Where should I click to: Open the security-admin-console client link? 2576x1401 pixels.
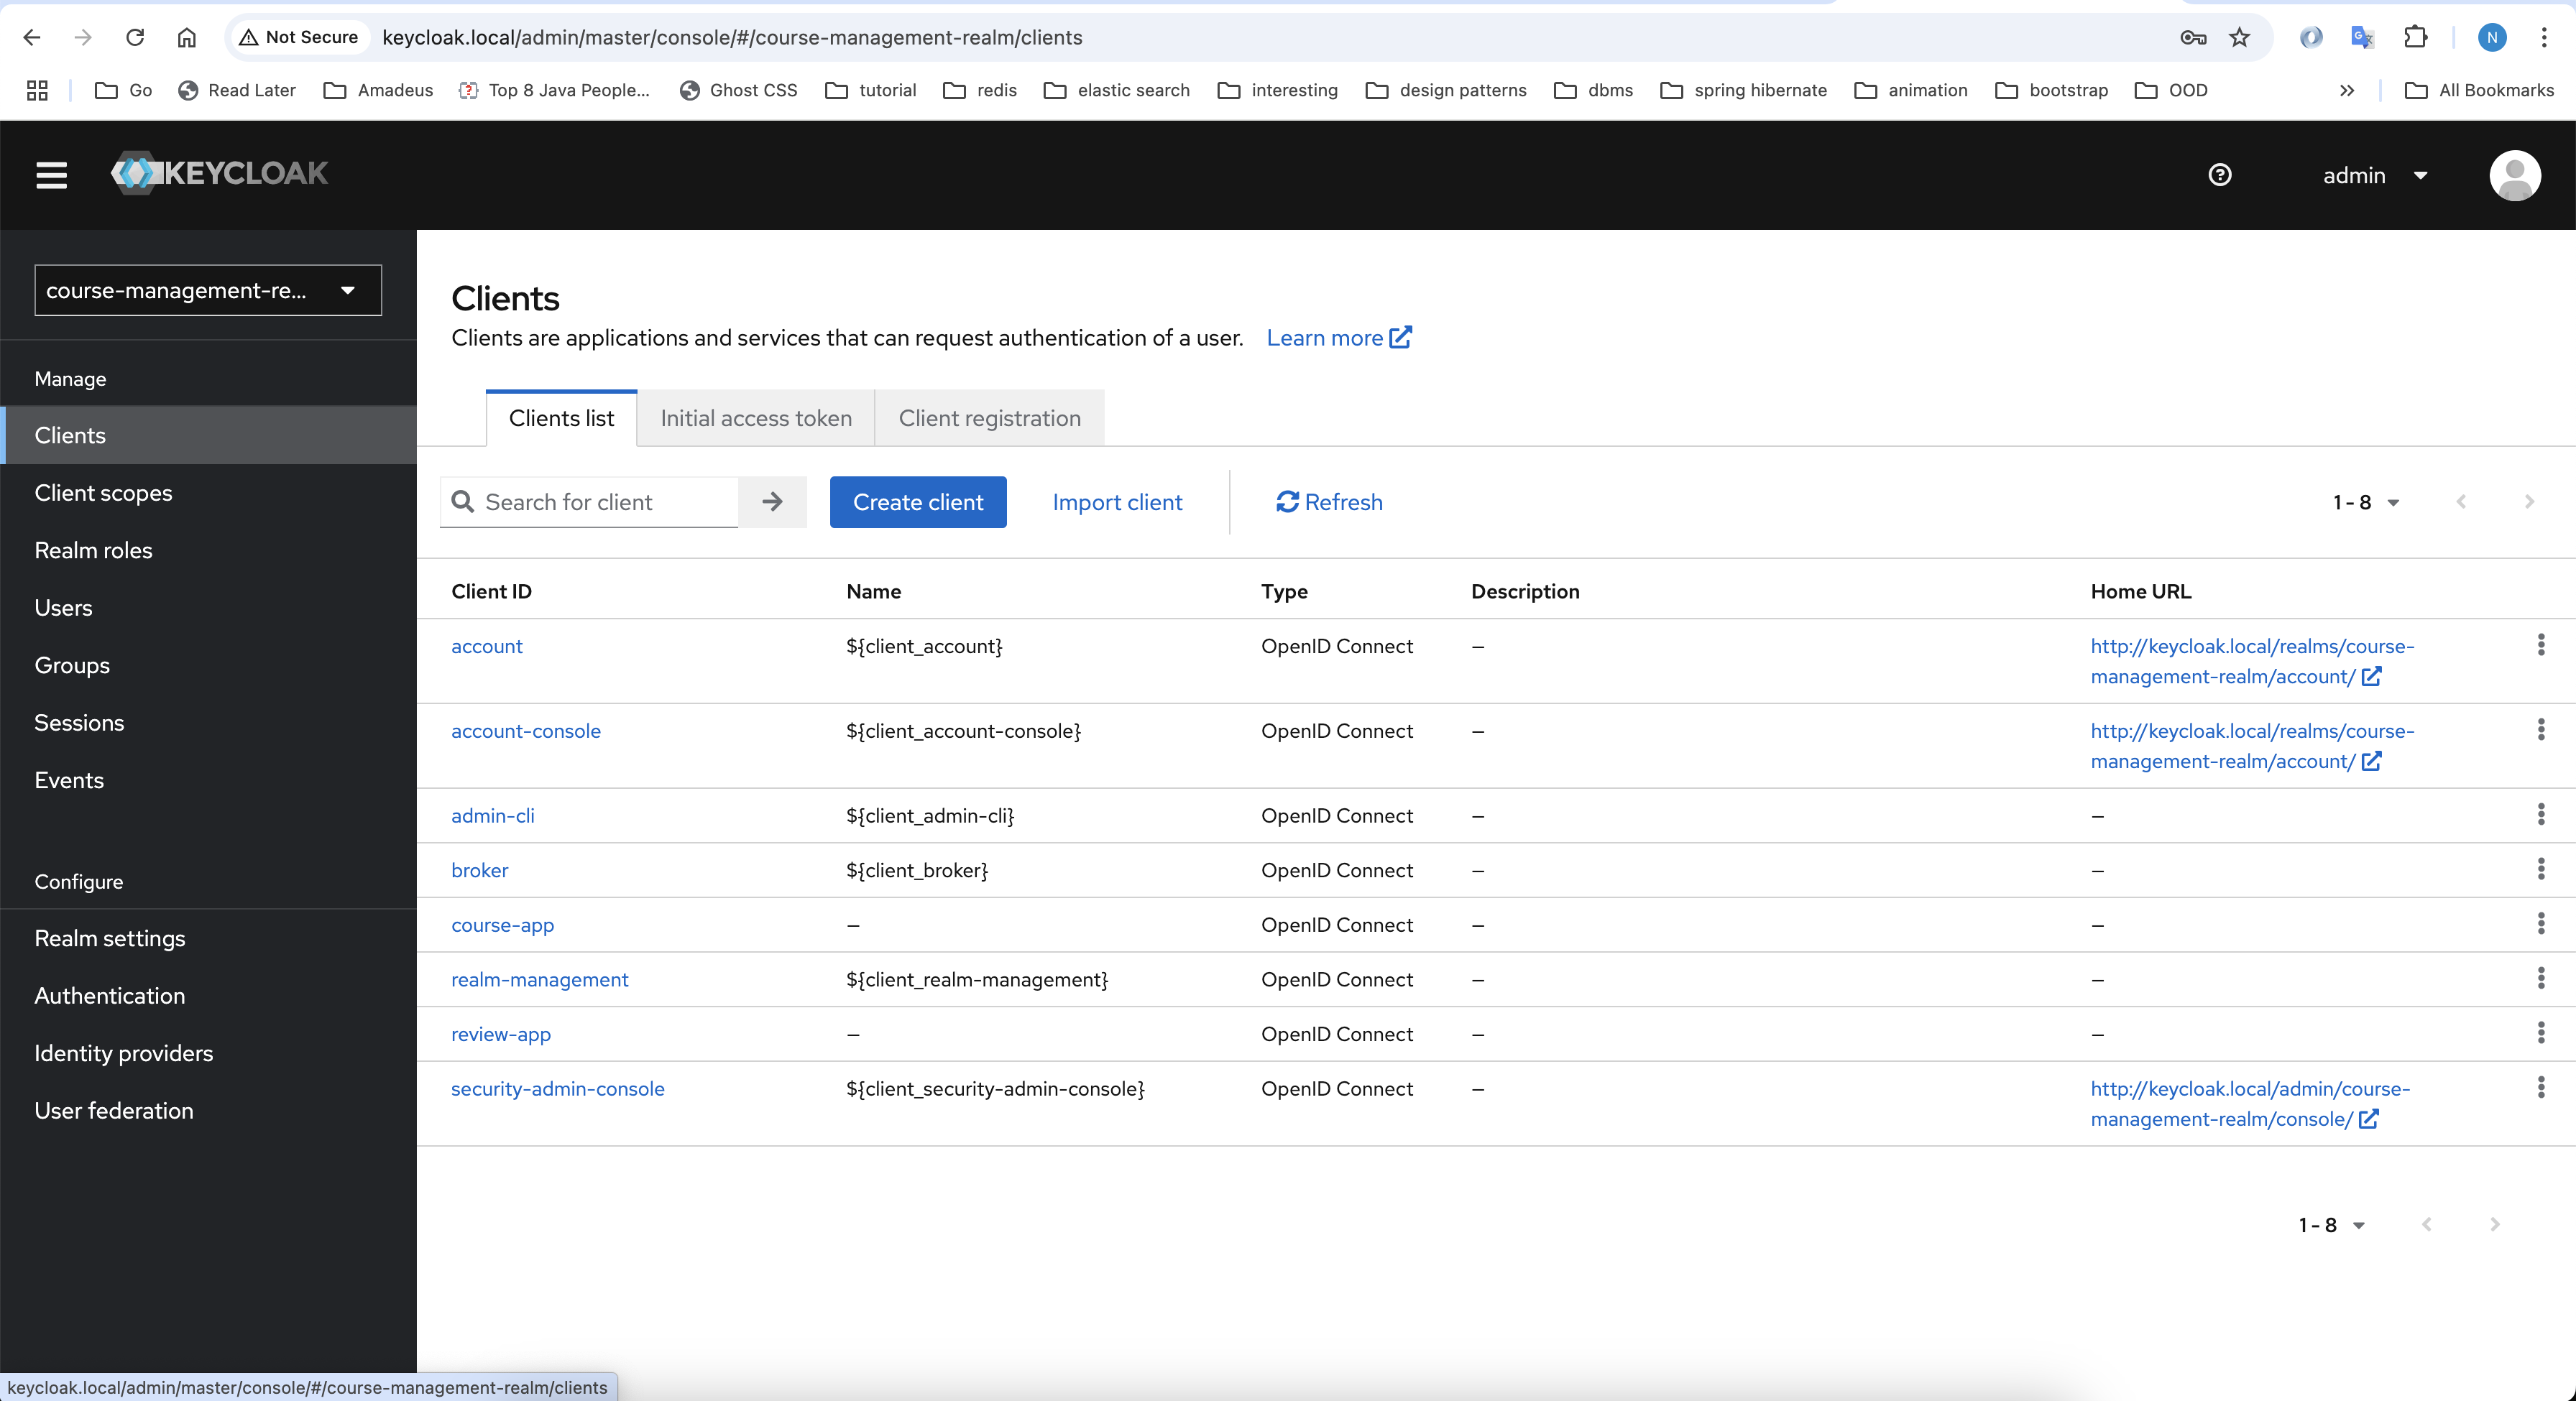coord(557,1088)
